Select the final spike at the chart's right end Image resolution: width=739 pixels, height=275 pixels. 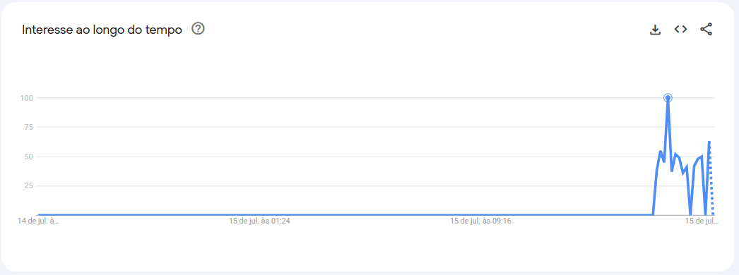(x=709, y=142)
